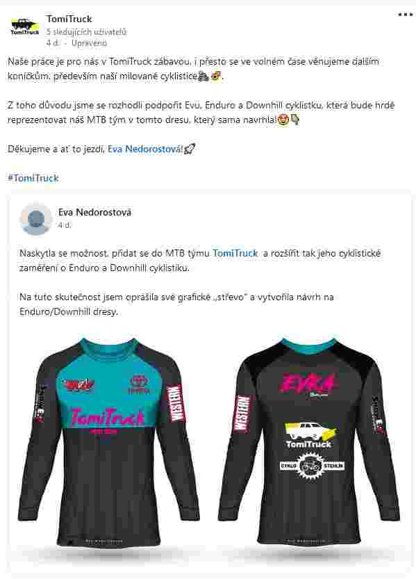Click the cyclist emoji after cyklistice
The width and height of the screenshot is (416, 579).
pos(203,76)
